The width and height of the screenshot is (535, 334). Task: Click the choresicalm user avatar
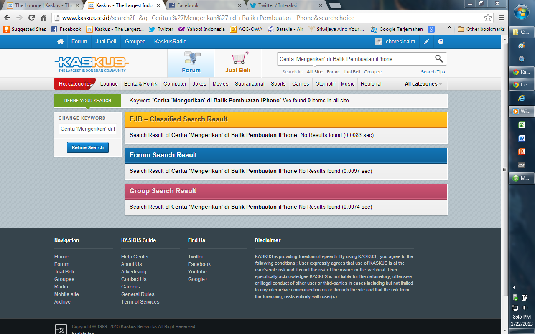379,41
